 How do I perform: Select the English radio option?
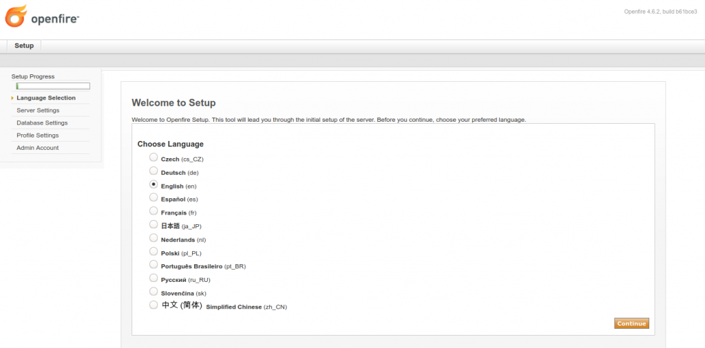pos(154,185)
